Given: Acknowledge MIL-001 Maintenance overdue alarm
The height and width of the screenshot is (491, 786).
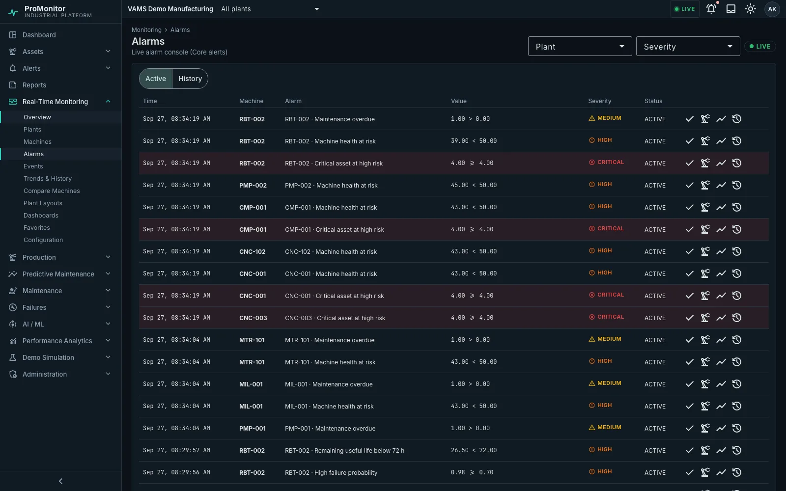Looking at the screenshot, I should click(x=690, y=384).
